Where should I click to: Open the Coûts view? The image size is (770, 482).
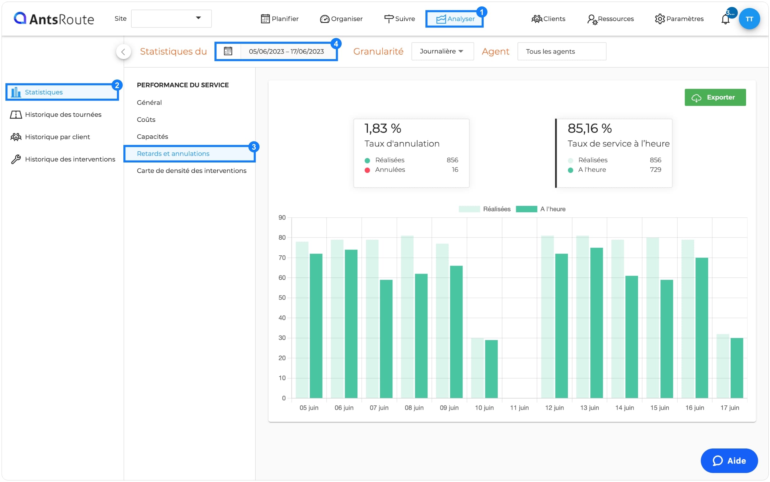(x=146, y=120)
